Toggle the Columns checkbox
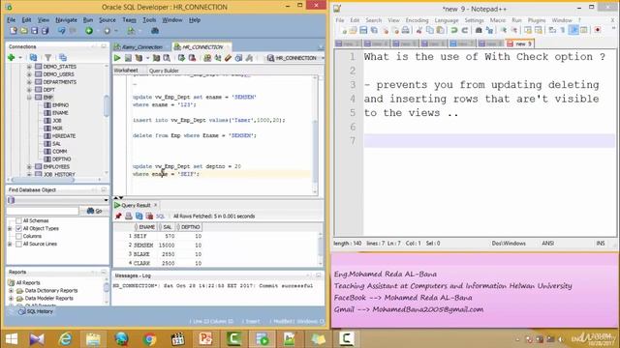620x348 pixels. [x=18, y=236]
